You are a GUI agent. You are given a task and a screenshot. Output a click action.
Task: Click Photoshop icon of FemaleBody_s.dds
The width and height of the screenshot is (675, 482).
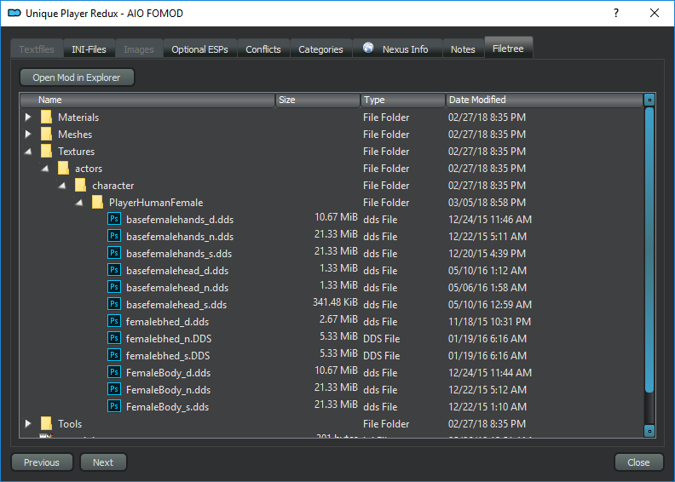click(114, 406)
